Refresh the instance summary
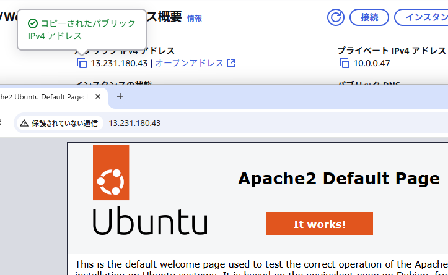448x275 pixels. [335, 17]
